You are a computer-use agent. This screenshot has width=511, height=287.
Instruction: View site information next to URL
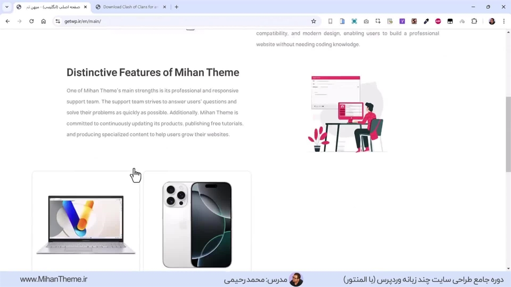tap(57, 21)
